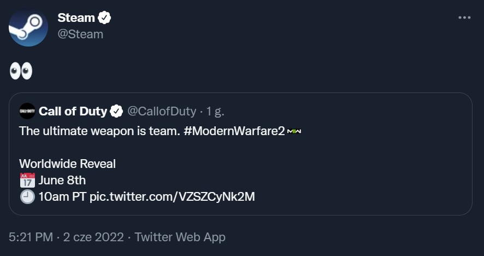Viewport: 484px width, 256px height.
Task: Click the eyes emoji in tweet
Action: pyautogui.click(x=21, y=71)
